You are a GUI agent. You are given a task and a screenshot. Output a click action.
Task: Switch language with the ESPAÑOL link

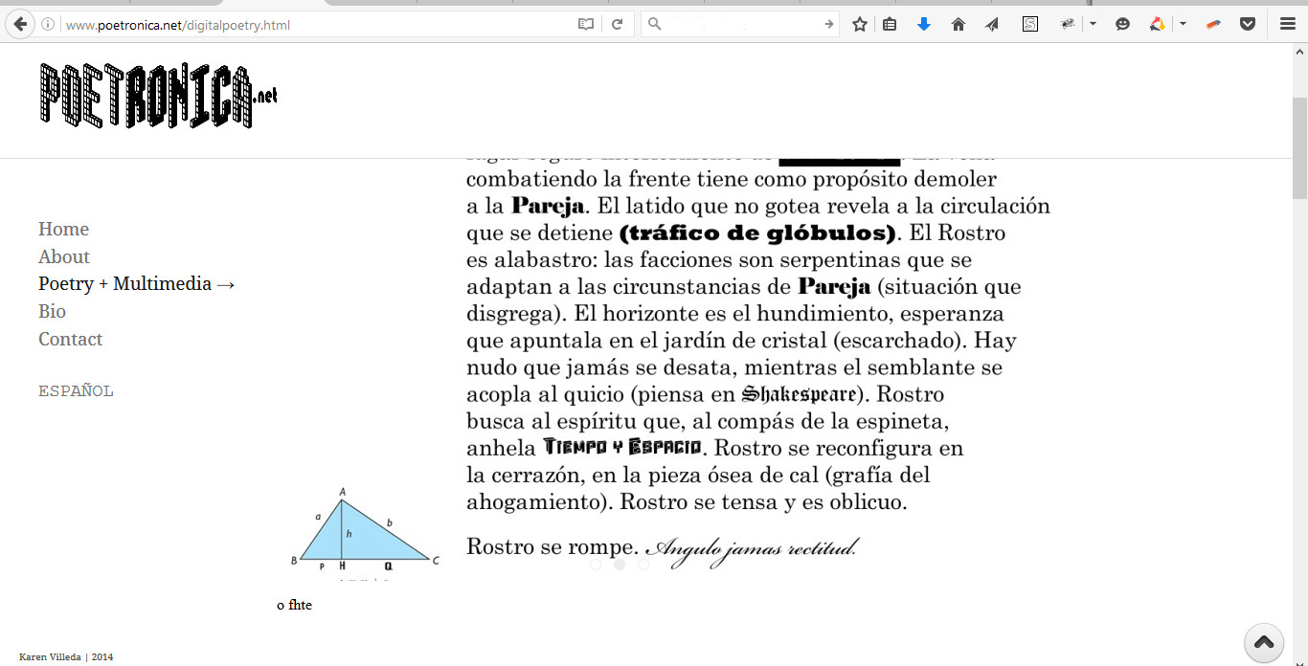pos(76,390)
